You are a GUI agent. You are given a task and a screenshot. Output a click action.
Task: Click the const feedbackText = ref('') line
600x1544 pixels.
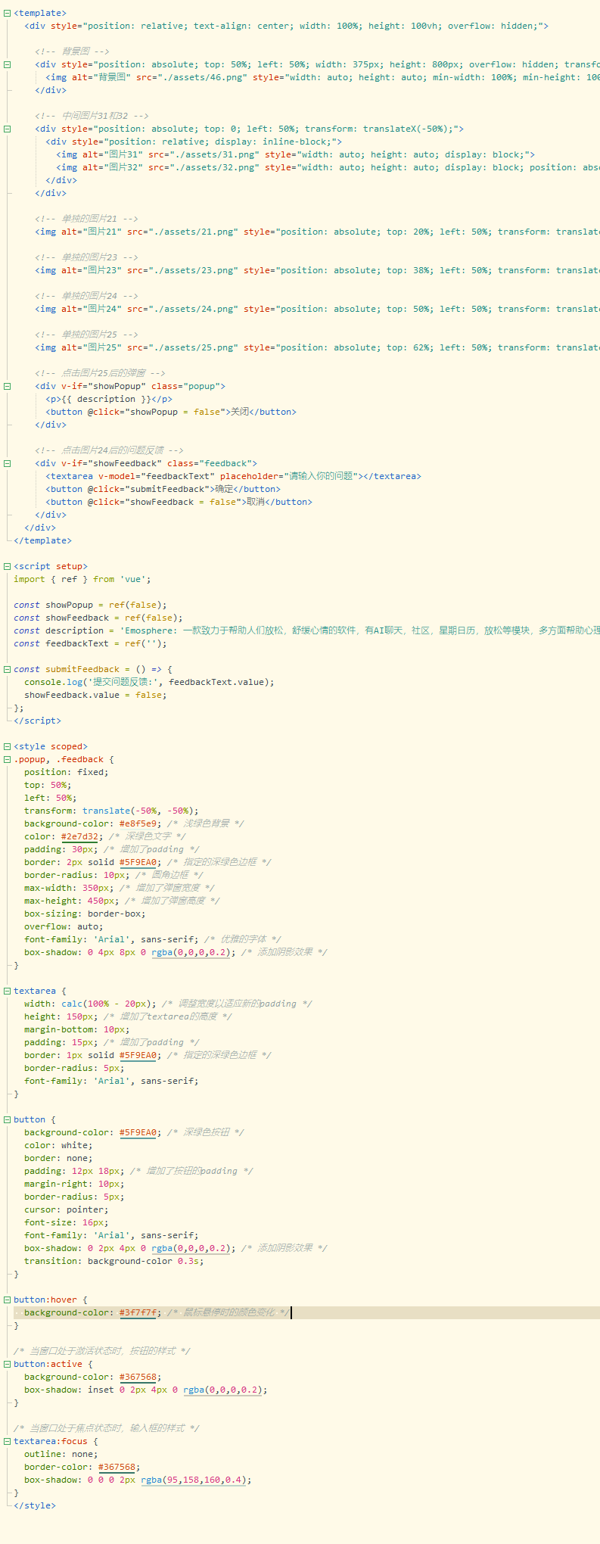tap(90, 643)
